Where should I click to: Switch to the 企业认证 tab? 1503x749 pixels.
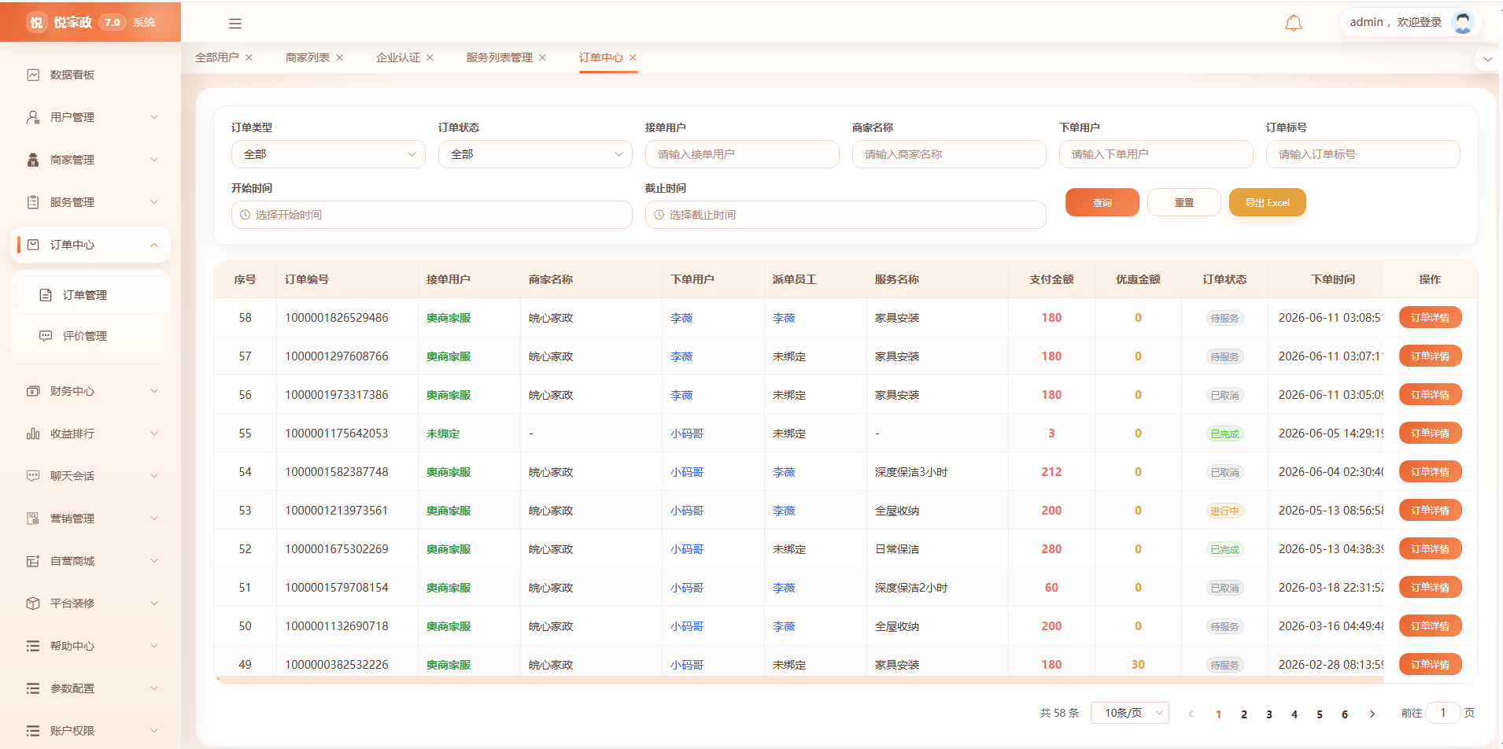(397, 57)
